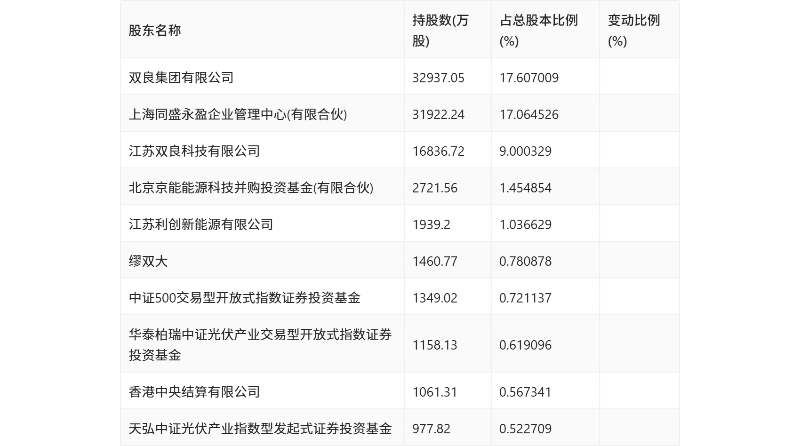Select the percentage 0.522709
The image size is (800, 446).
click(525, 429)
